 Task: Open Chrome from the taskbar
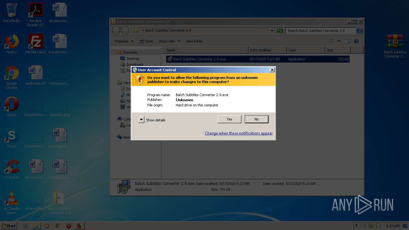click(58, 226)
